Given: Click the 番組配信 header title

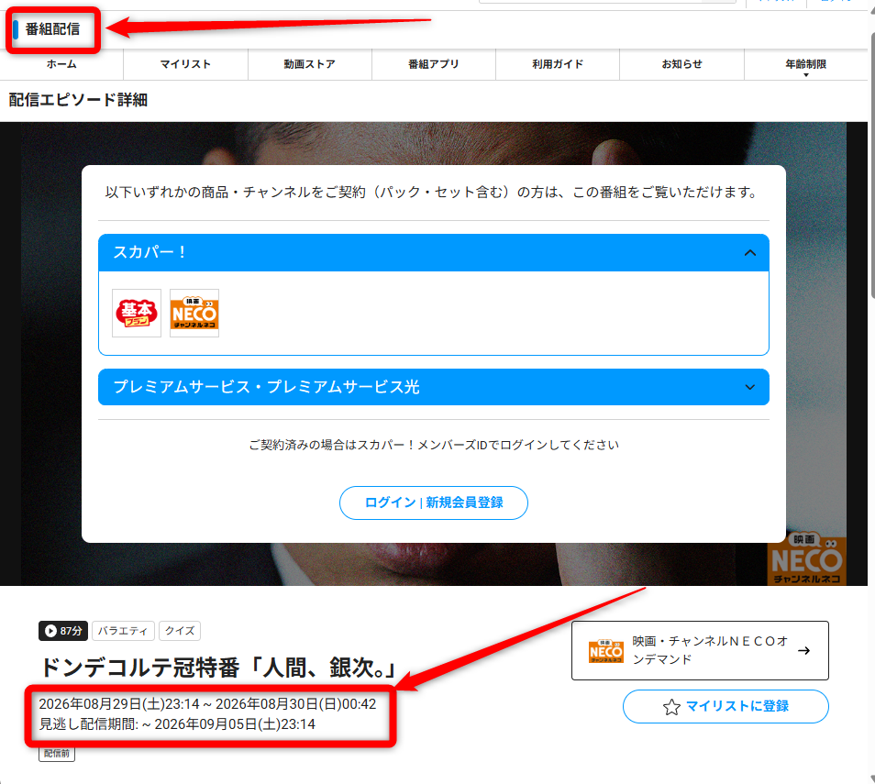Looking at the screenshot, I should (x=52, y=29).
